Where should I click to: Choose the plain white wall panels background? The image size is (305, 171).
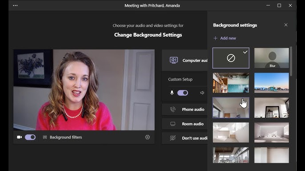(x=272, y=155)
